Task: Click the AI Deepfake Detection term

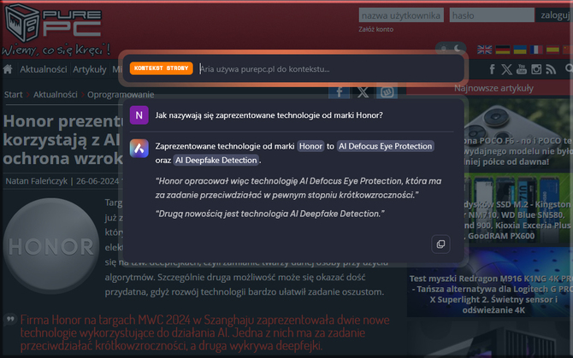Action: pyautogui.click(x=216, y=161)
